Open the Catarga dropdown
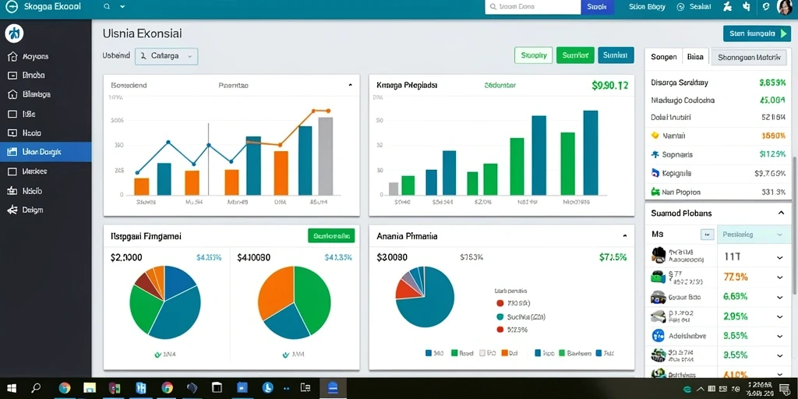This screenshot has width=798, height=399. 167,56
